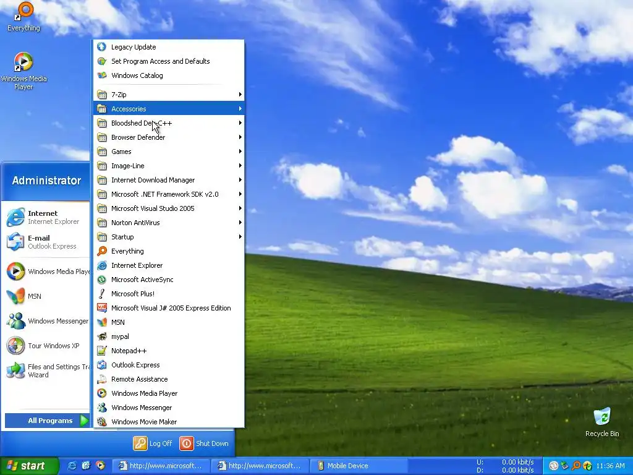Start Remote Assistance
The image size is (633, 475).
[x=169, y=379]
